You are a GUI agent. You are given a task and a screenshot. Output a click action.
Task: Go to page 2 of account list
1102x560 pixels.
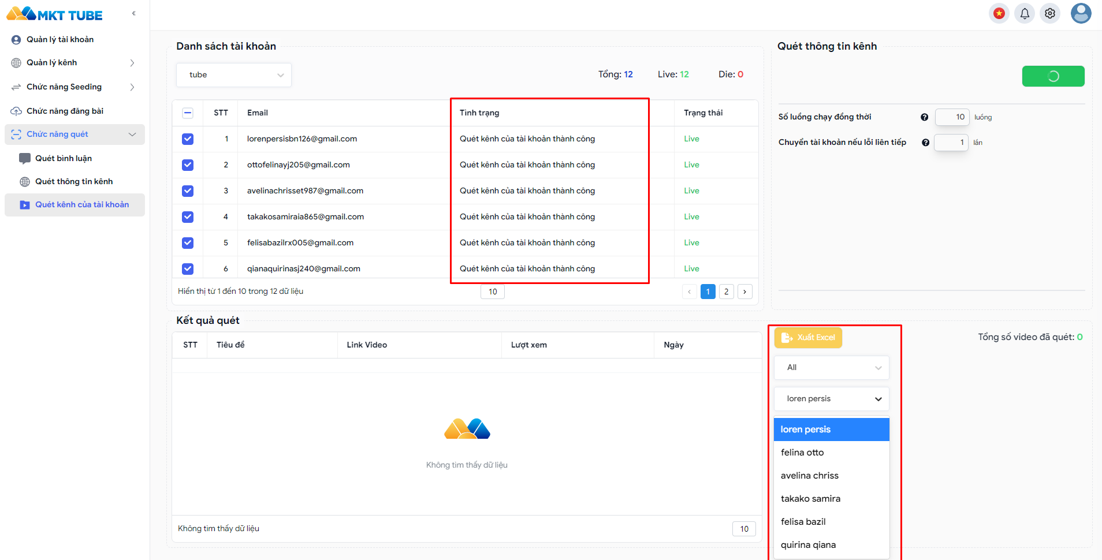point(727,292)
